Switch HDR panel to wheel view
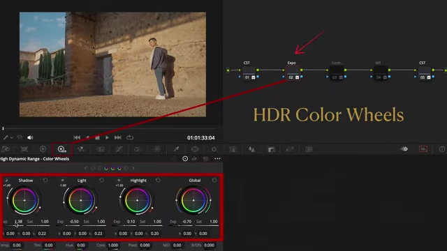 [185, 158]
